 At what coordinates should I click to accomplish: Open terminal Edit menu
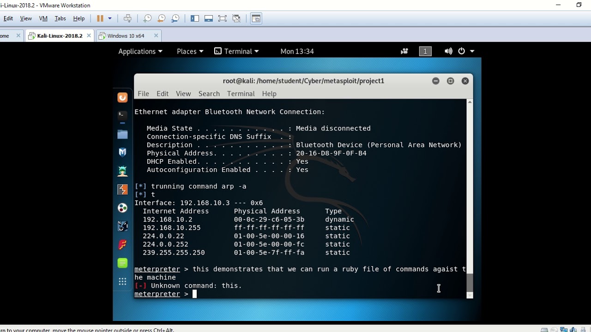[x=163, y=94]
